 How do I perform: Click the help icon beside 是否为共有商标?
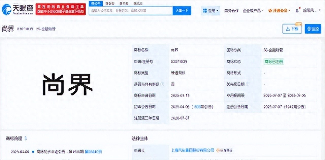pyautogui.click(x=162, y=84)
